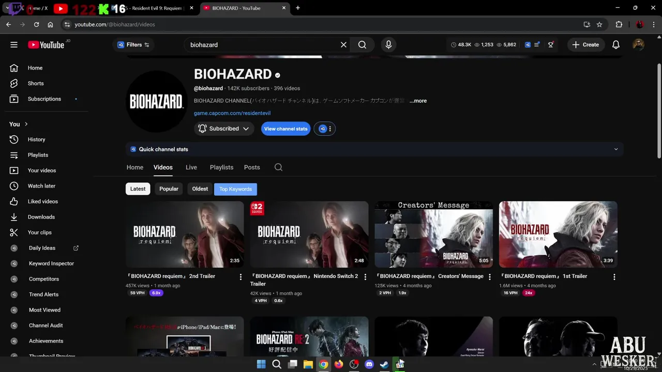The width and height of the screenshot is (662, 372).
Task: Click the Creators' Message video thumbnail
Action: [x=433, y=234]
